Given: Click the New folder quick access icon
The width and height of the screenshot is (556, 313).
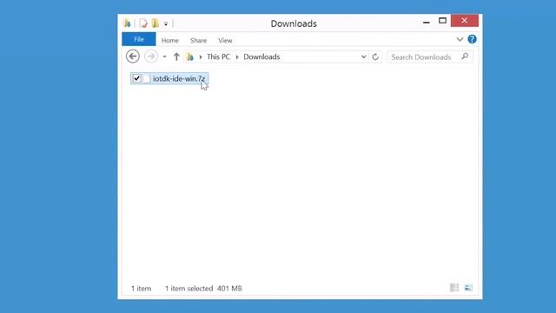Looking at the screenshot, I should pos(156,23).
